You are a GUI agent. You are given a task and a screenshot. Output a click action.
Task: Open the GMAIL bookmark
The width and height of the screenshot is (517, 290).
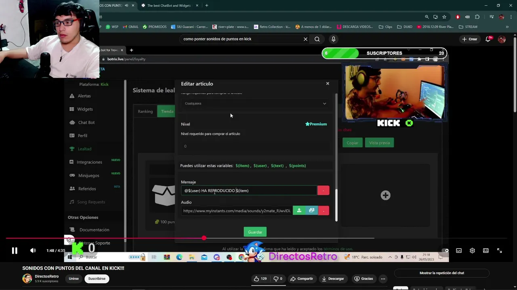click(x=130, y=27)
